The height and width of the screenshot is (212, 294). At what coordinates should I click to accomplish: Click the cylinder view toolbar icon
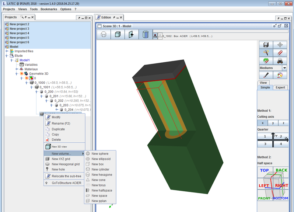[146, 34]
